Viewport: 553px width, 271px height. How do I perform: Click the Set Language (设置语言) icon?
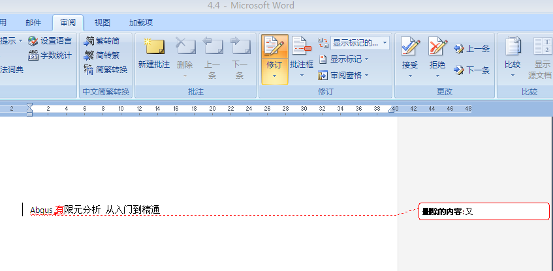(x=33, y=41)
